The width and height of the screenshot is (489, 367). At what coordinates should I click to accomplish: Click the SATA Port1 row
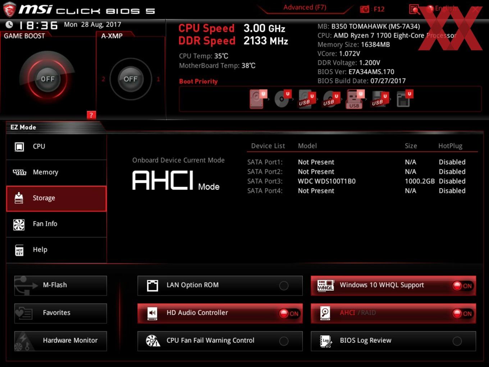tap(356, 162)
